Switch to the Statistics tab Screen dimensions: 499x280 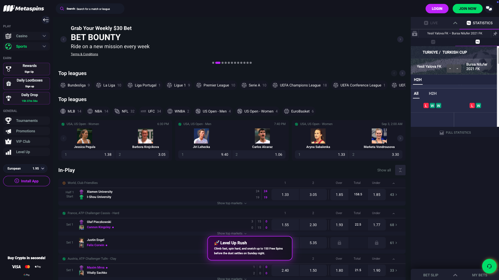(479, 23)
